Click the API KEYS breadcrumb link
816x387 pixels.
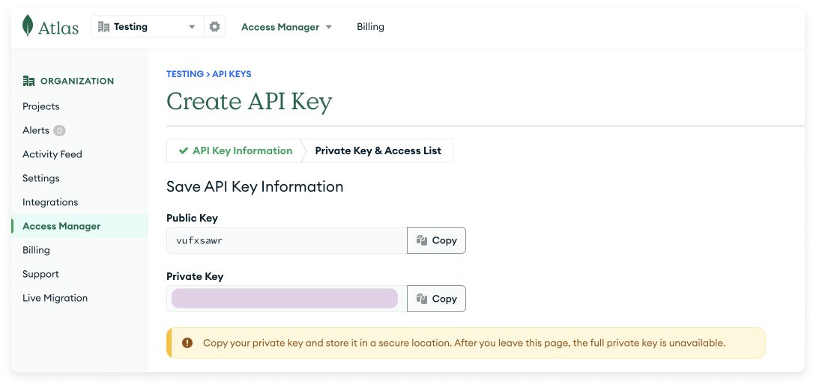232,74
